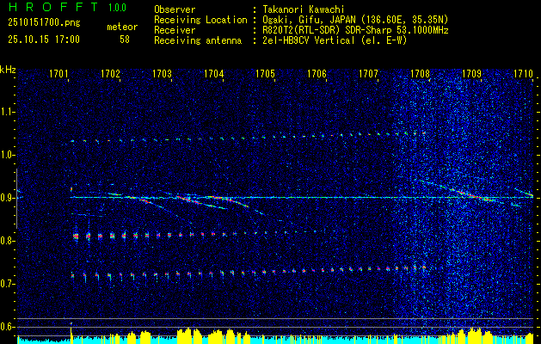Click the Receiving antenna label
Viewport: 541px width, 344px height.
[198, 40]
